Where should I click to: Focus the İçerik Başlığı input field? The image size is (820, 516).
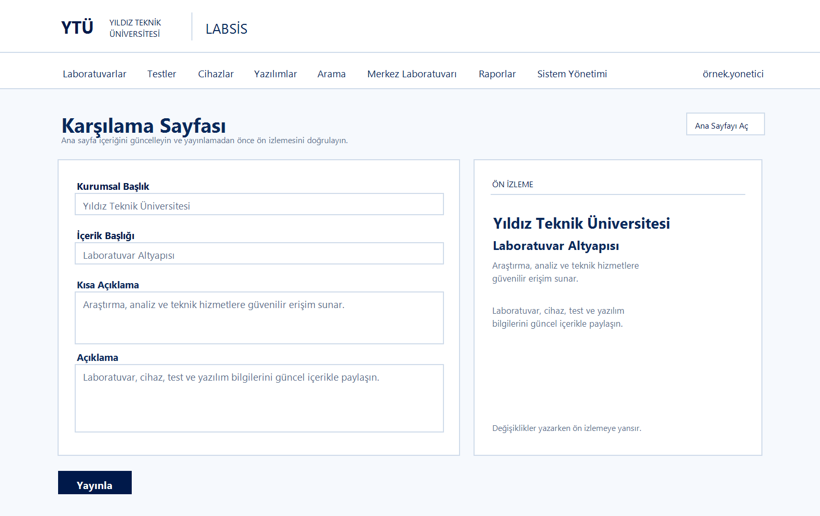pyautogui.click(x=259, y=254)
